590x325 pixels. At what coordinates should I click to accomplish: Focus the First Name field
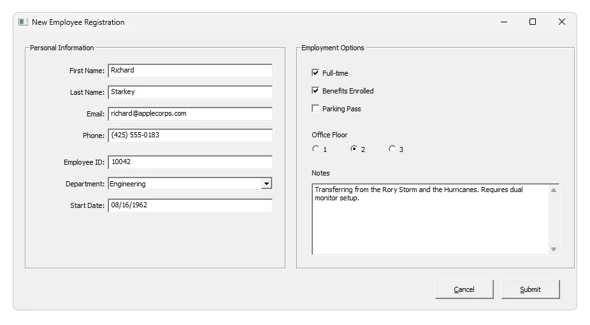click(190, 71)
